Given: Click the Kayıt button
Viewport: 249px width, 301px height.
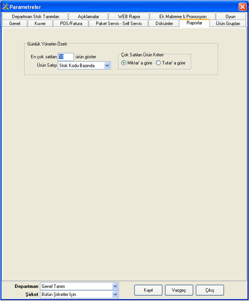Looking at the screenshot, I should [148, 290].
